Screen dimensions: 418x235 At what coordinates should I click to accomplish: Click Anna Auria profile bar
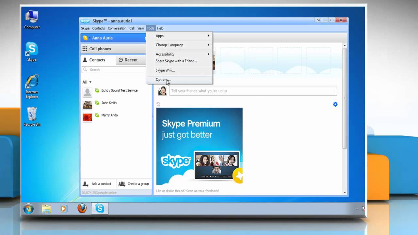tap(113, 38)
